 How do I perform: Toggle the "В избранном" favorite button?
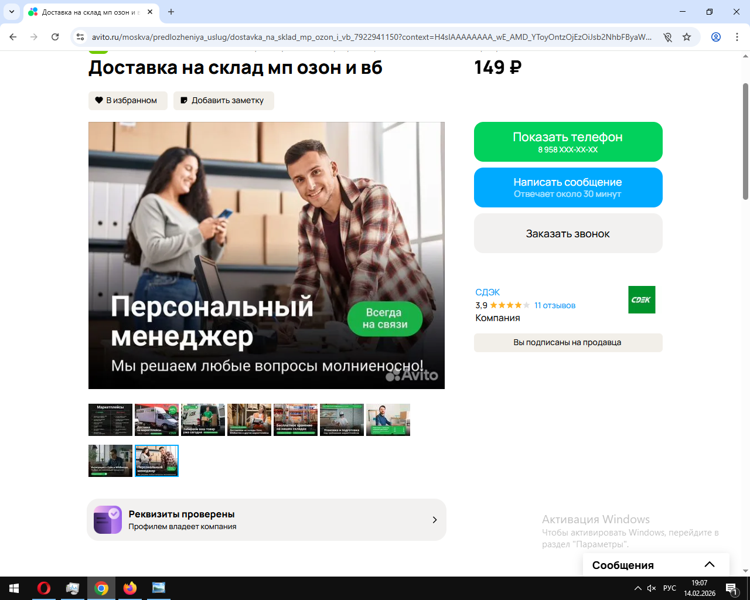point(128,100)
